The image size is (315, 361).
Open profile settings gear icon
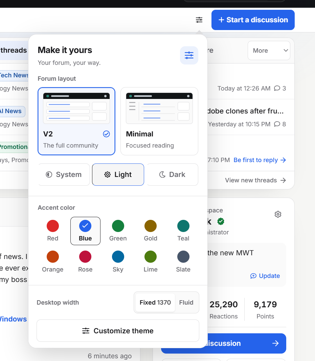pyautogui.click(x=278, y=214)
